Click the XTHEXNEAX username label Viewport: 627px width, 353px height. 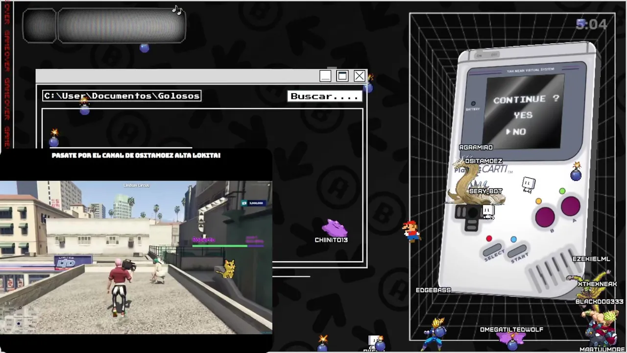(x=597, y=284)
